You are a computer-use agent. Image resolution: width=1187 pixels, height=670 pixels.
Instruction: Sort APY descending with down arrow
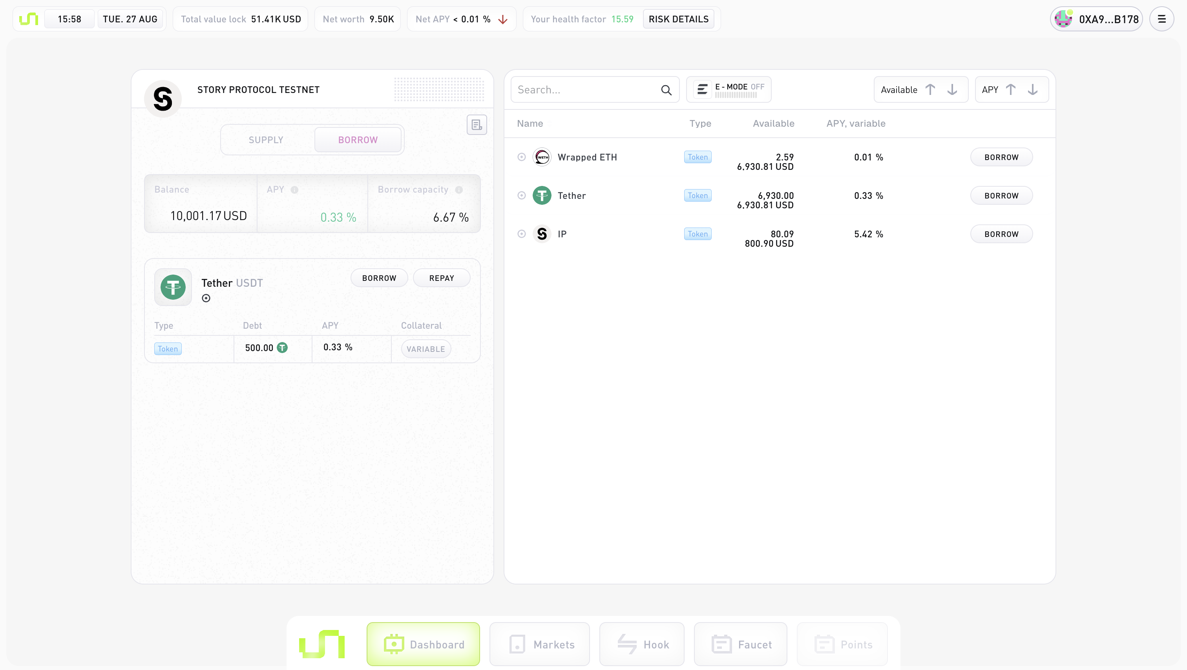tap(1033, 89)
